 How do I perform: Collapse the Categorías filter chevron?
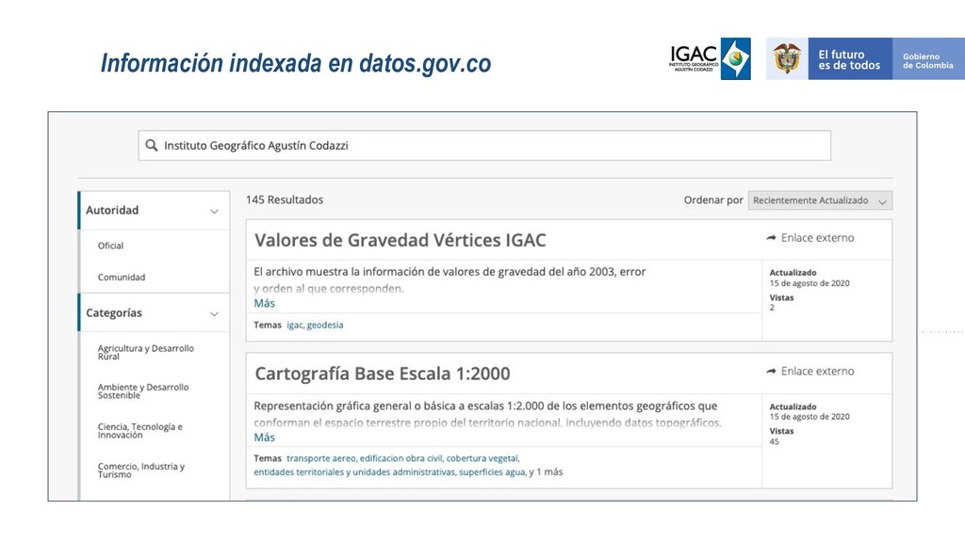tap(214, 314)
